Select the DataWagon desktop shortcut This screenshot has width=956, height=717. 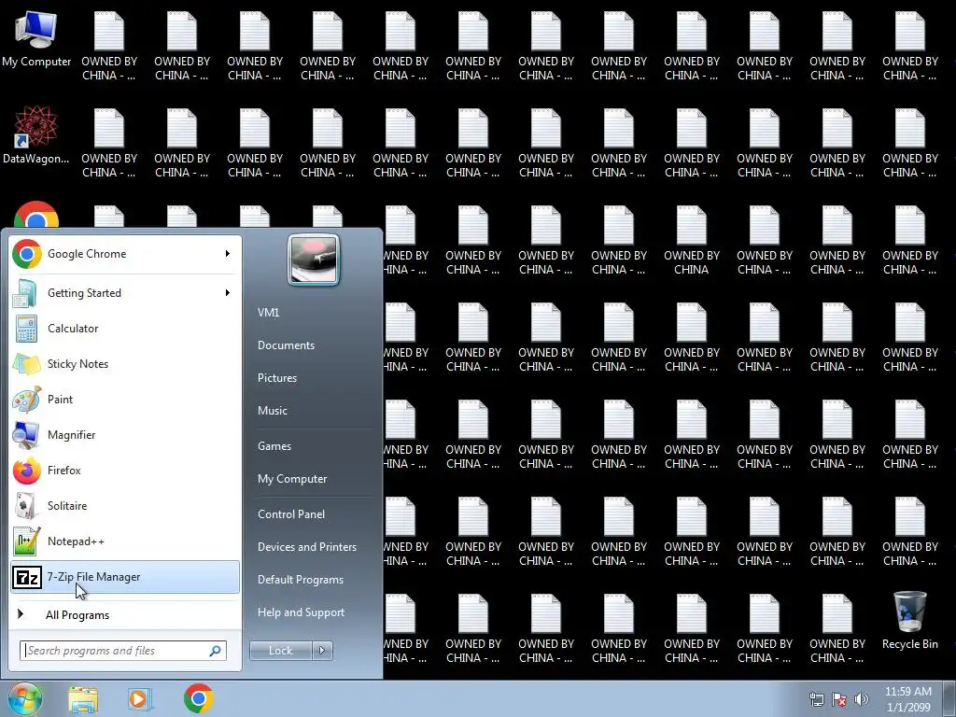click(36, 134)
